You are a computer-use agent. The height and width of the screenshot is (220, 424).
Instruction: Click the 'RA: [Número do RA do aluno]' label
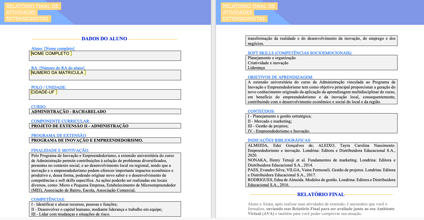pyautogui.click(x=58, y=68)
